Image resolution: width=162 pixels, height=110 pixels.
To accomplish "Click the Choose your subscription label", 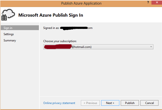I will click(x=60, y=41).
